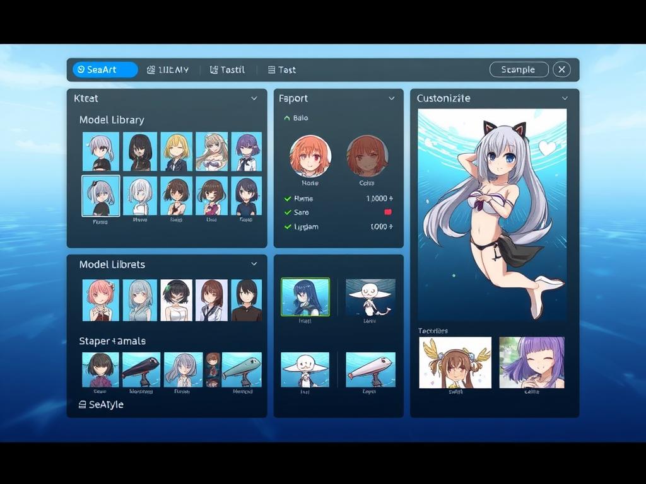Open the Tast tab
Image resolution: width=646 pixels, height=484 pixels.
click(282, 69)
